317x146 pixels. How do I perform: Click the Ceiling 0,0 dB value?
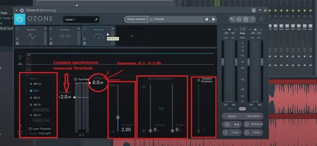98,82
